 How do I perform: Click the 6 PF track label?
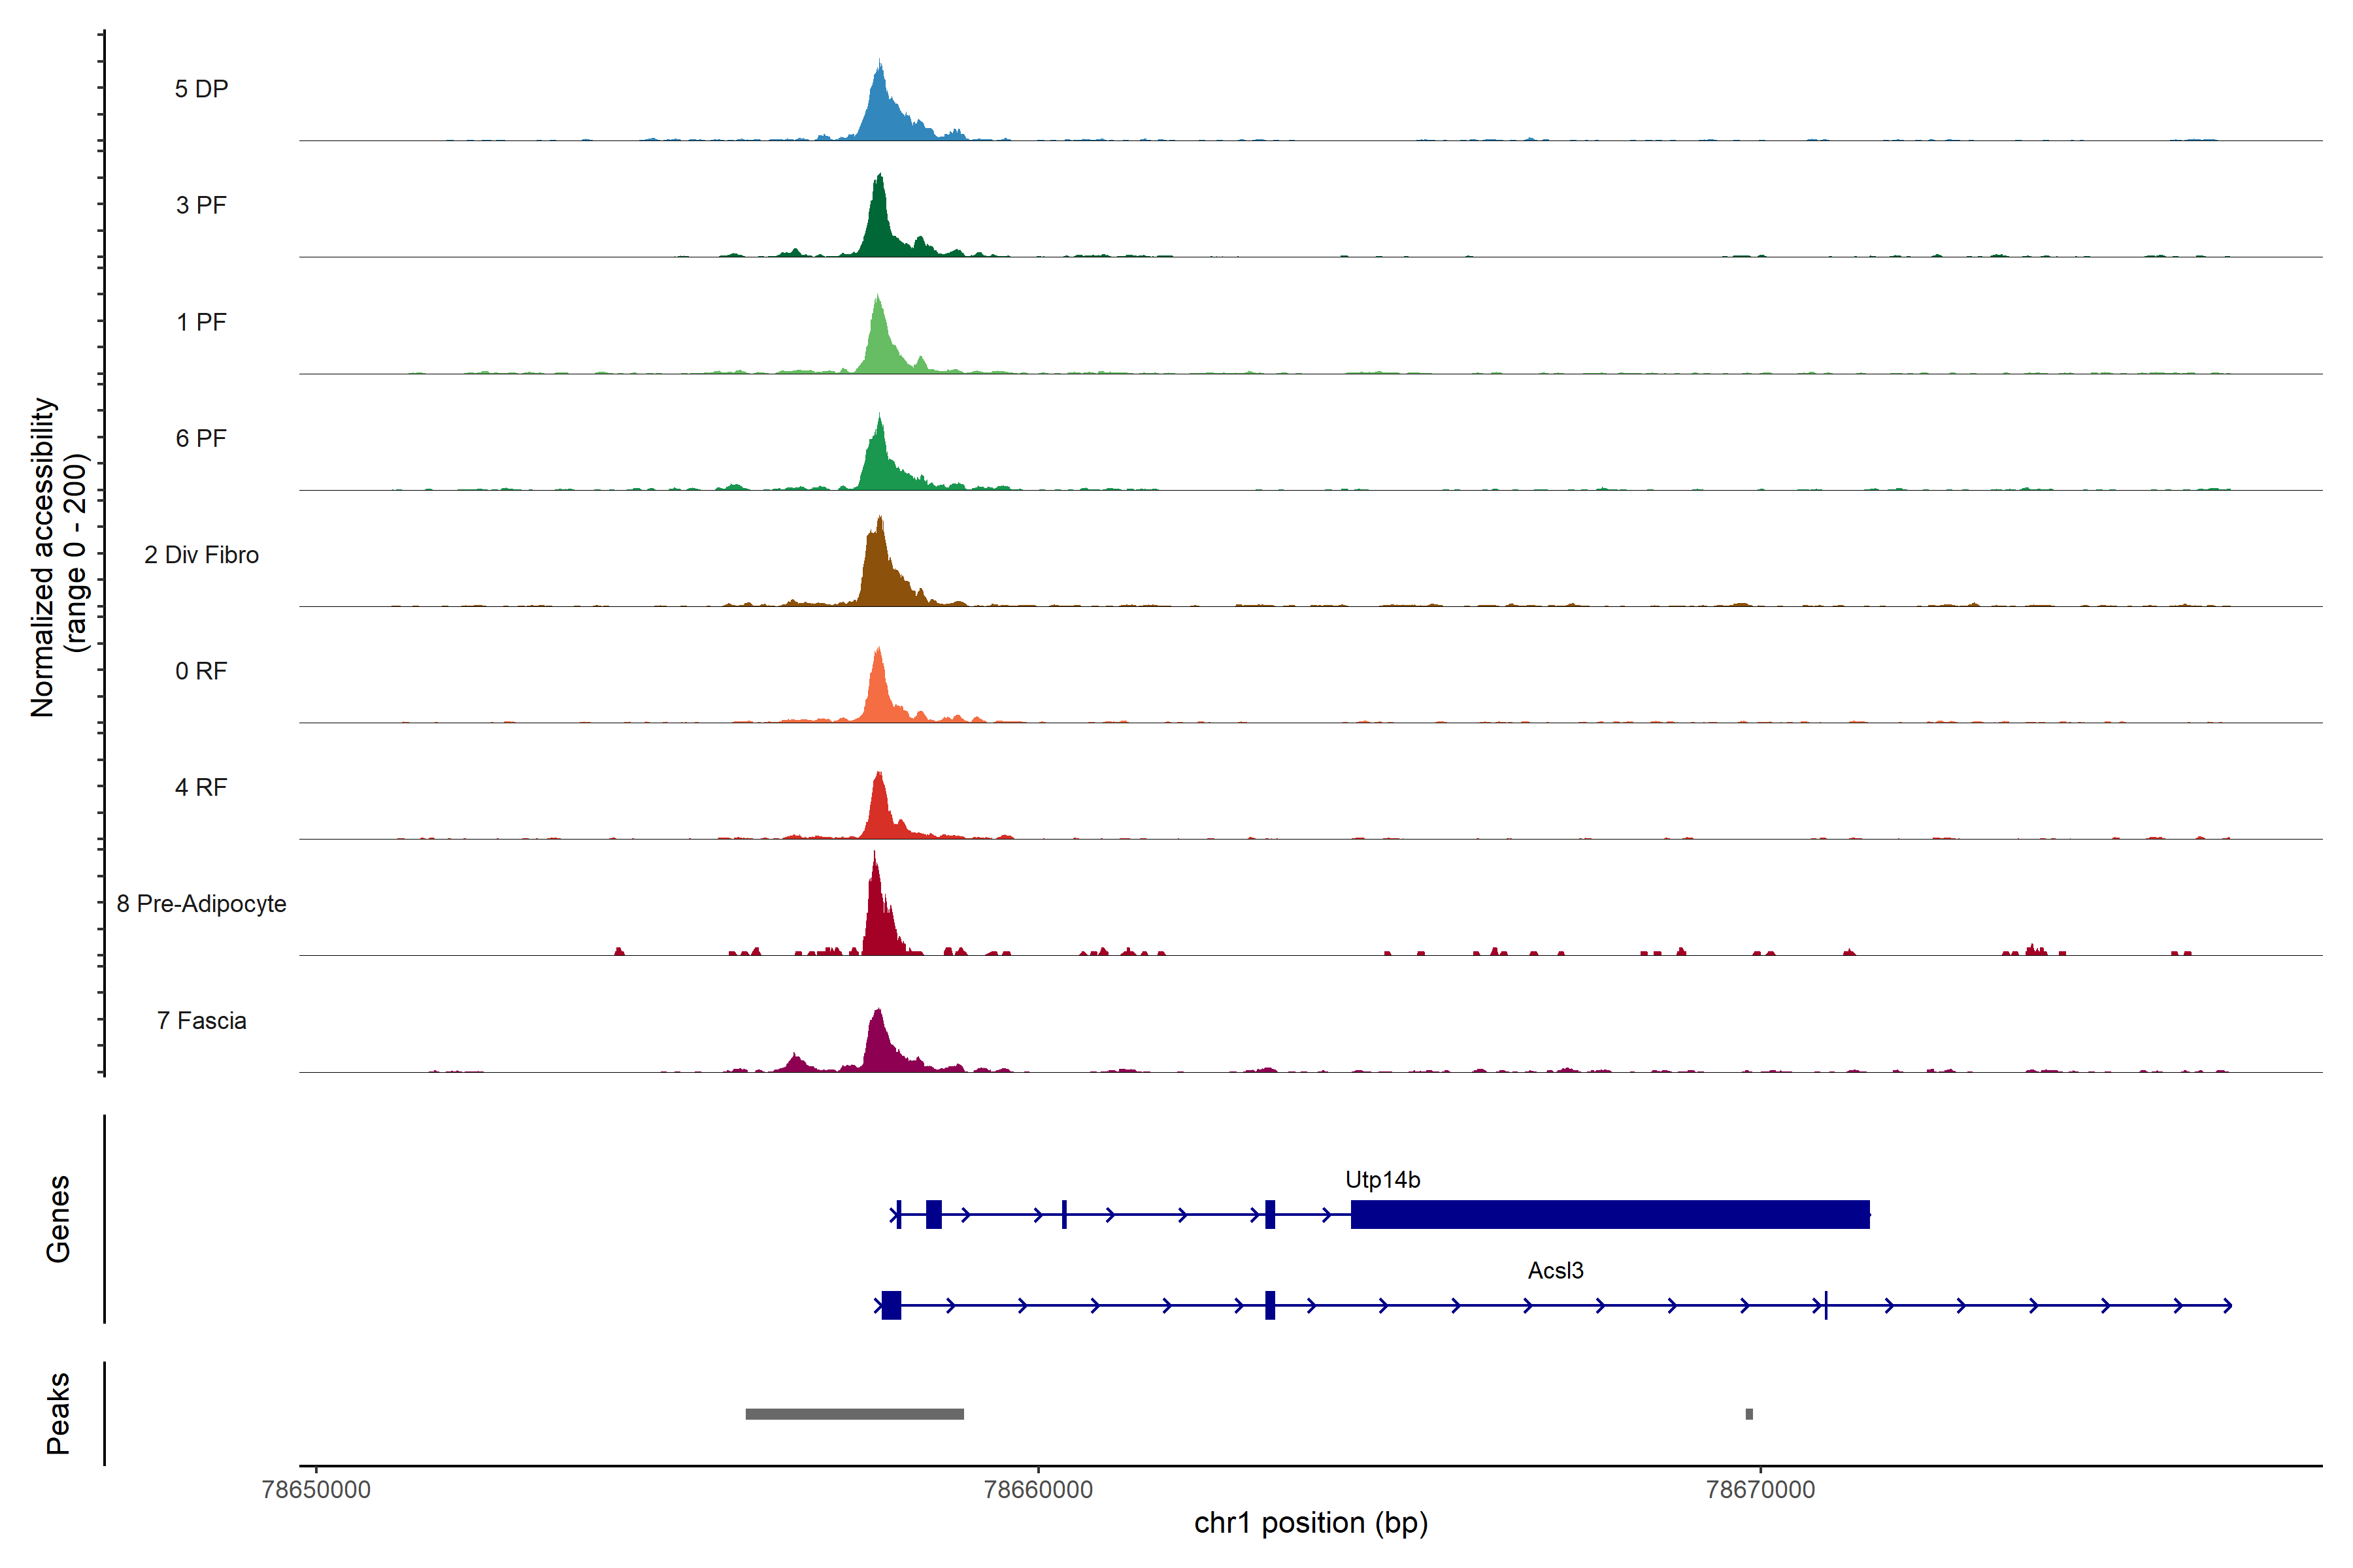[201, 439]
